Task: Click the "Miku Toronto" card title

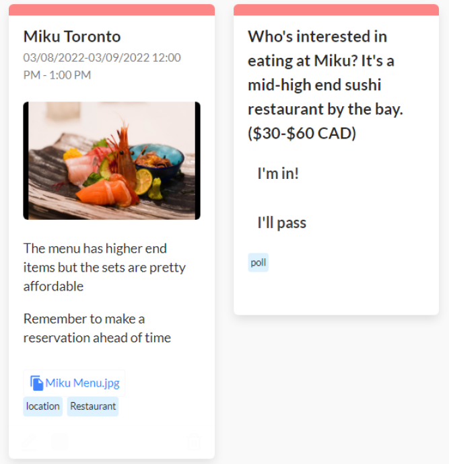Action: pos(72,36)
